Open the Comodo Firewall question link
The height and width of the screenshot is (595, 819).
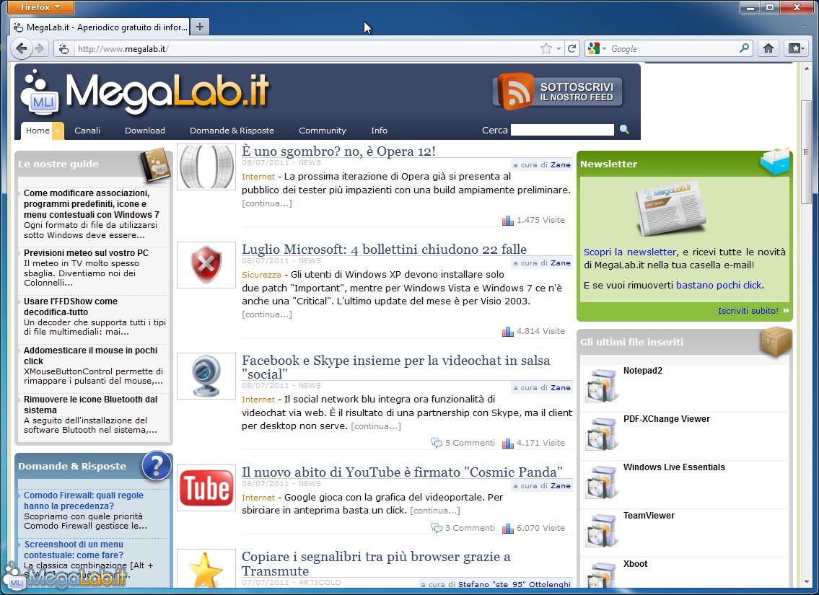point(84,501)
